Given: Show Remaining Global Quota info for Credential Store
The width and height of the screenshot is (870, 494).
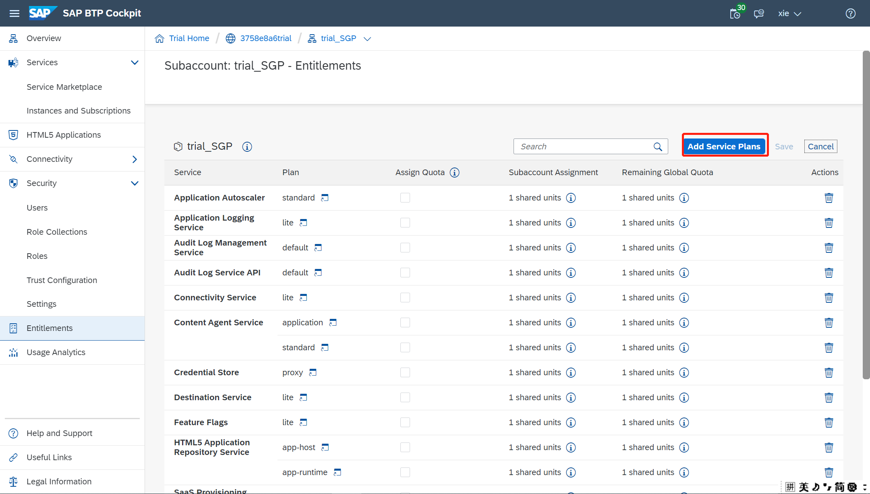Looking at the screenshot, I should [x=684, y=372].
